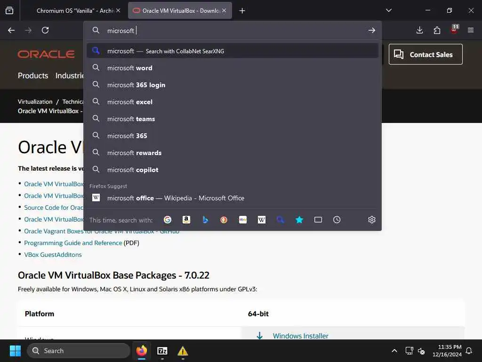Search bookmarks using the star icon
The image size is (482, 362).
(299, 220)
